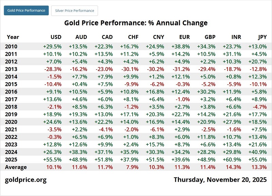Click the CHF column header

pos(133,37)
